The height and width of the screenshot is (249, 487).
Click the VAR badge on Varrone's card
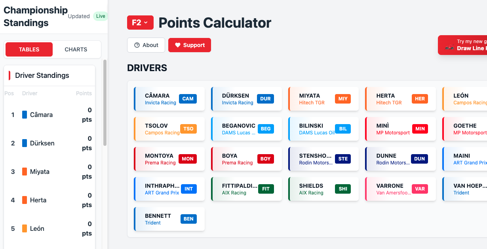pyautogui.click(x=420, y=189)
